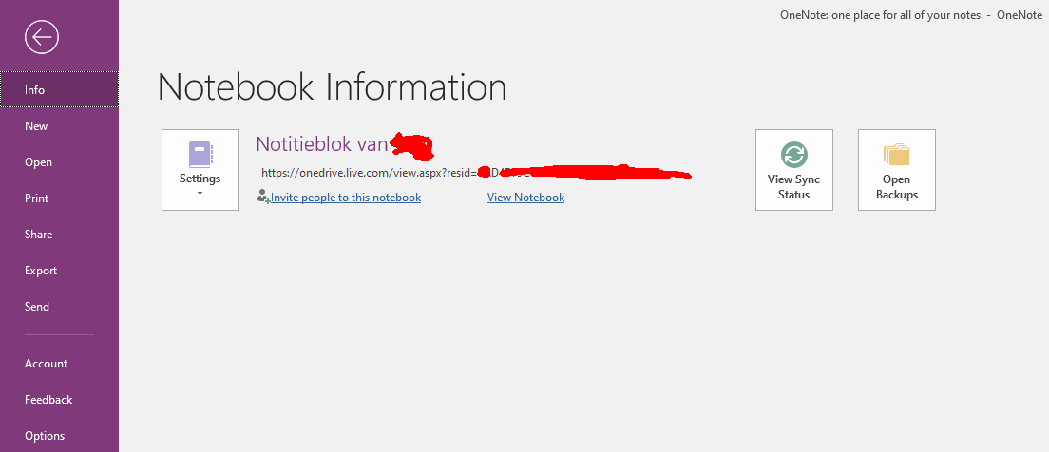The width and height of the screenshot is (1049, 452).
Task: Click the Notebook Information heading
Action: click(332, 87)
